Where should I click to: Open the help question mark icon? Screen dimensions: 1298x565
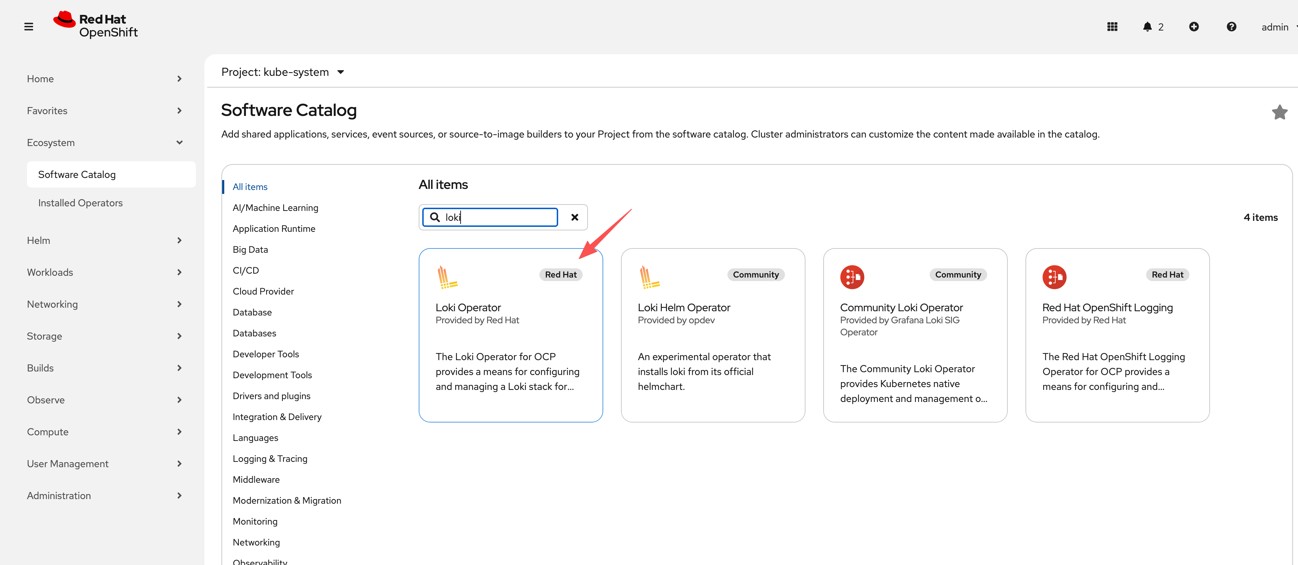(1231, 27)
